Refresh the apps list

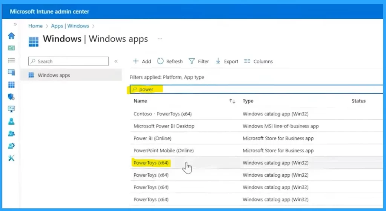[x=170, y=61]
